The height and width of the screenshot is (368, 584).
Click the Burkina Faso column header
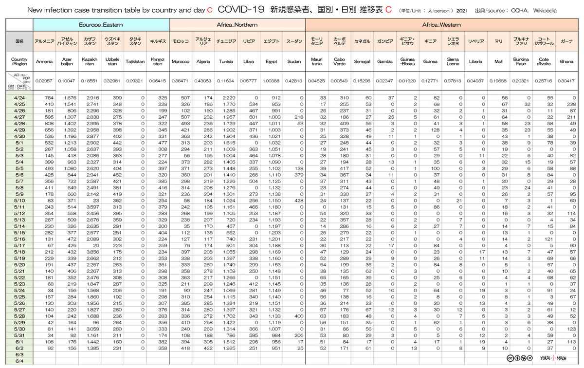(521, 62)
